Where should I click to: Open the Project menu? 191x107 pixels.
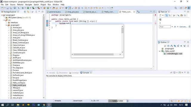pyautogui.click(x=43, y=4)
